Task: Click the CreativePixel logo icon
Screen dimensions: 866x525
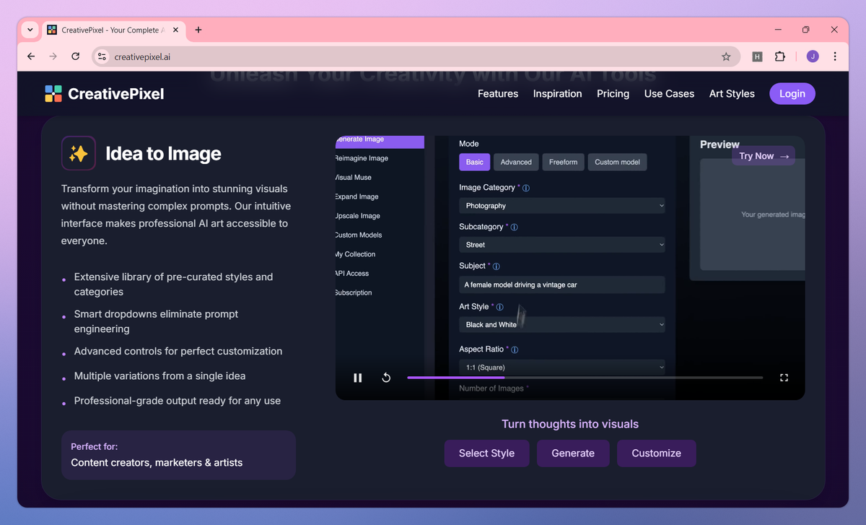Action: (x=53, y=93)
